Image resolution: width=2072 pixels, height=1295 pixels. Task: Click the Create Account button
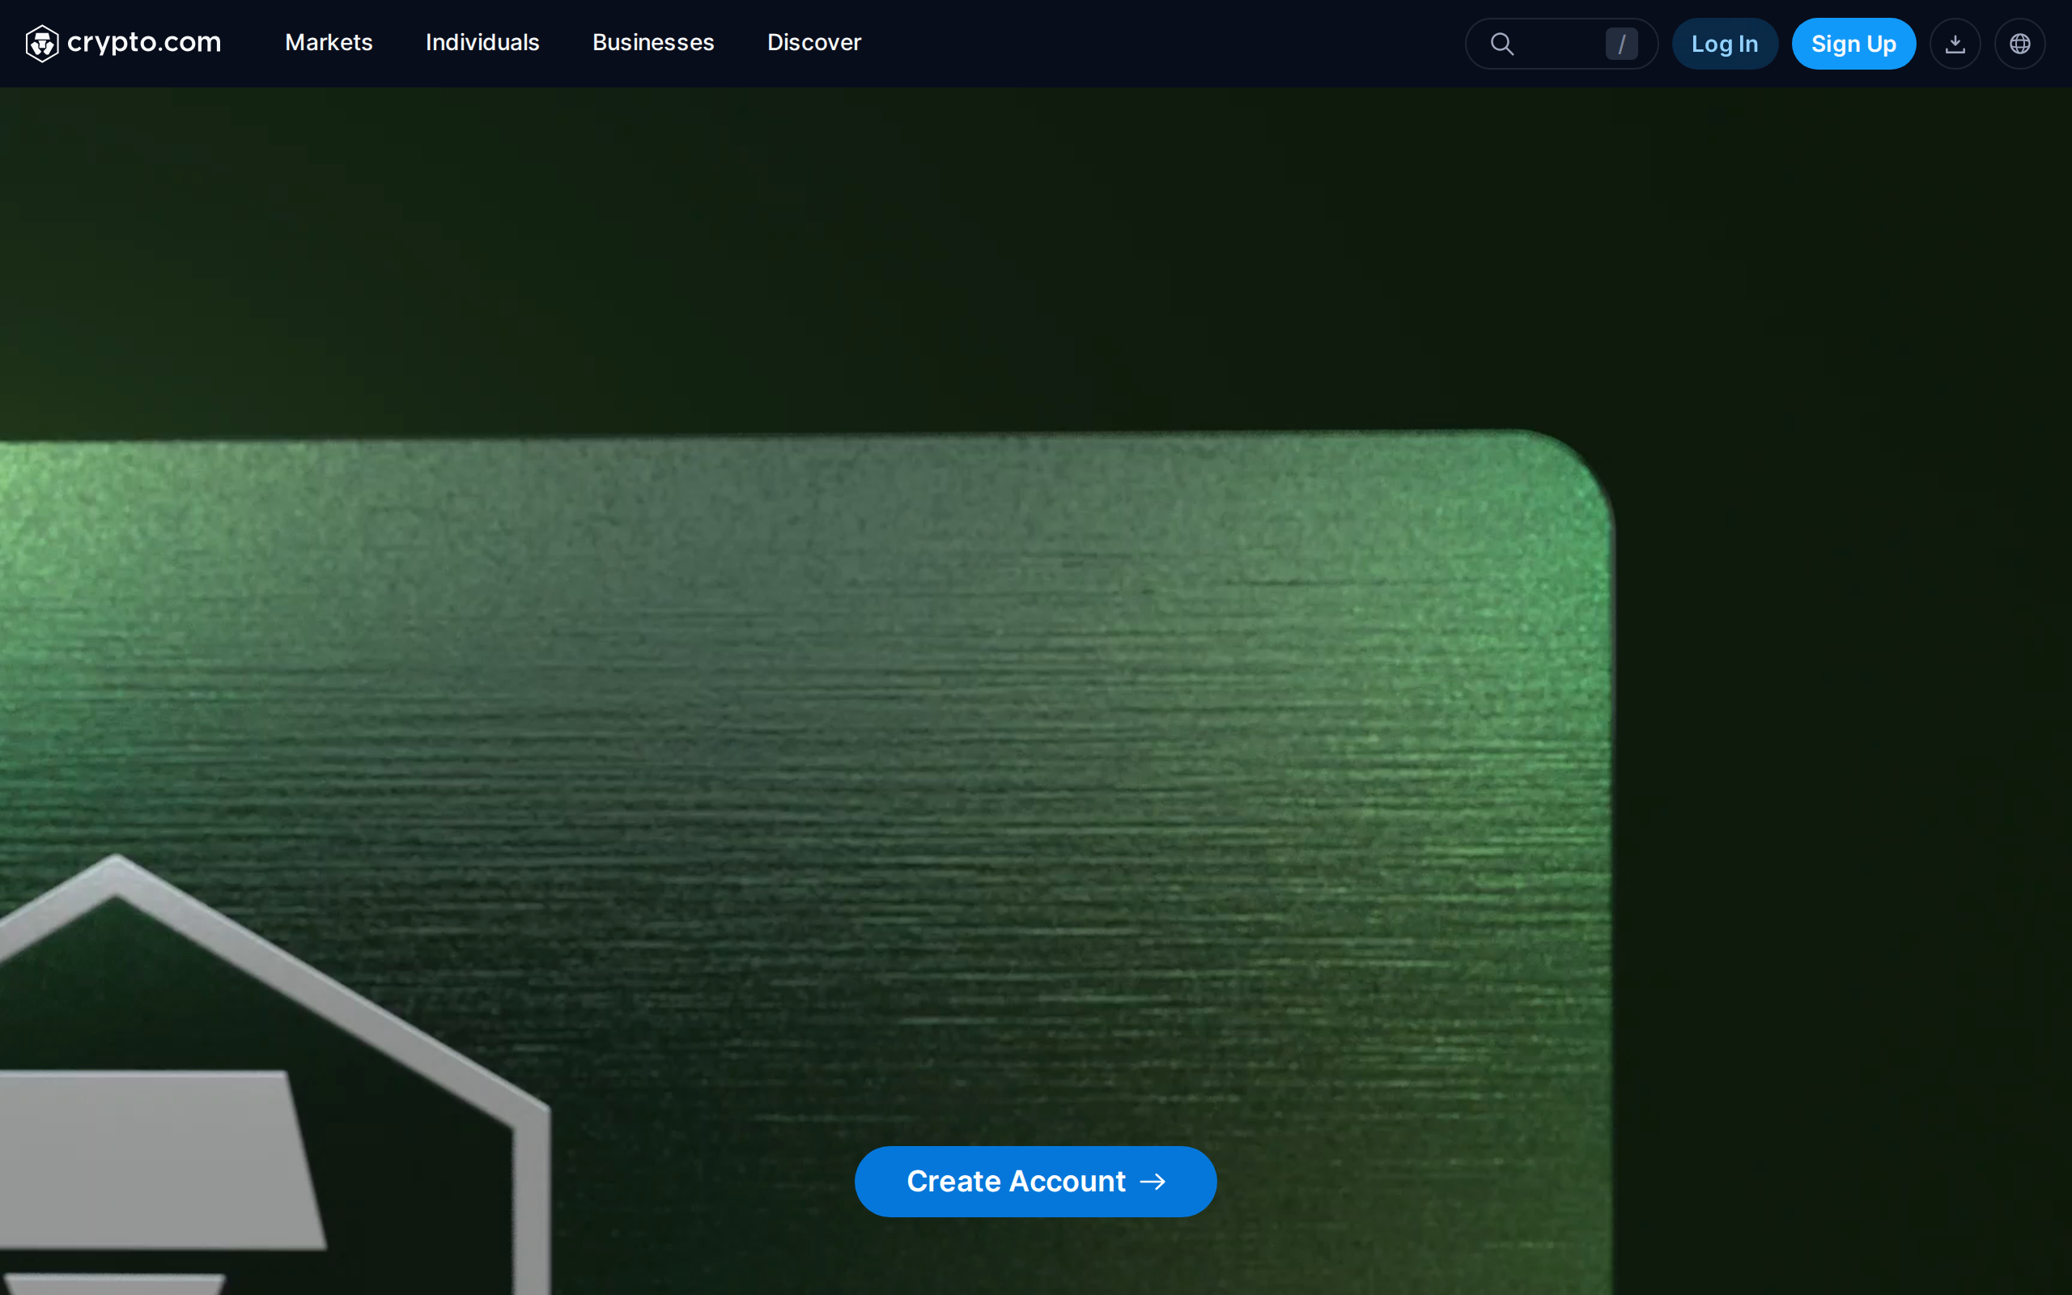tap(1035, 1181)
